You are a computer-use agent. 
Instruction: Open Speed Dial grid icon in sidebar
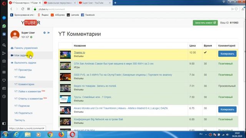point(4,72)
